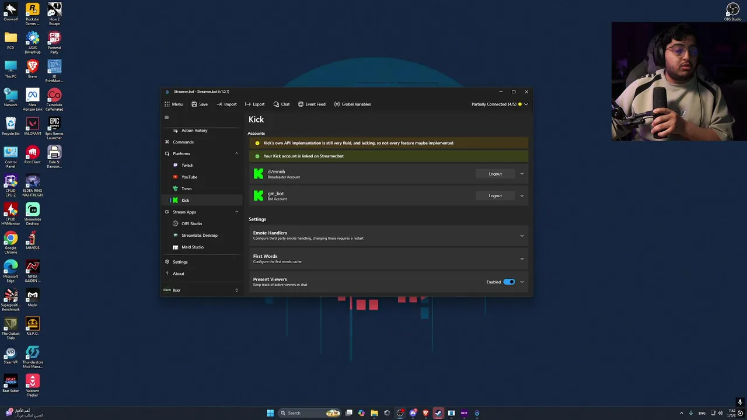Open the Brave browser desktop icon
747x420 pixels.
click(x=33, y=69)
